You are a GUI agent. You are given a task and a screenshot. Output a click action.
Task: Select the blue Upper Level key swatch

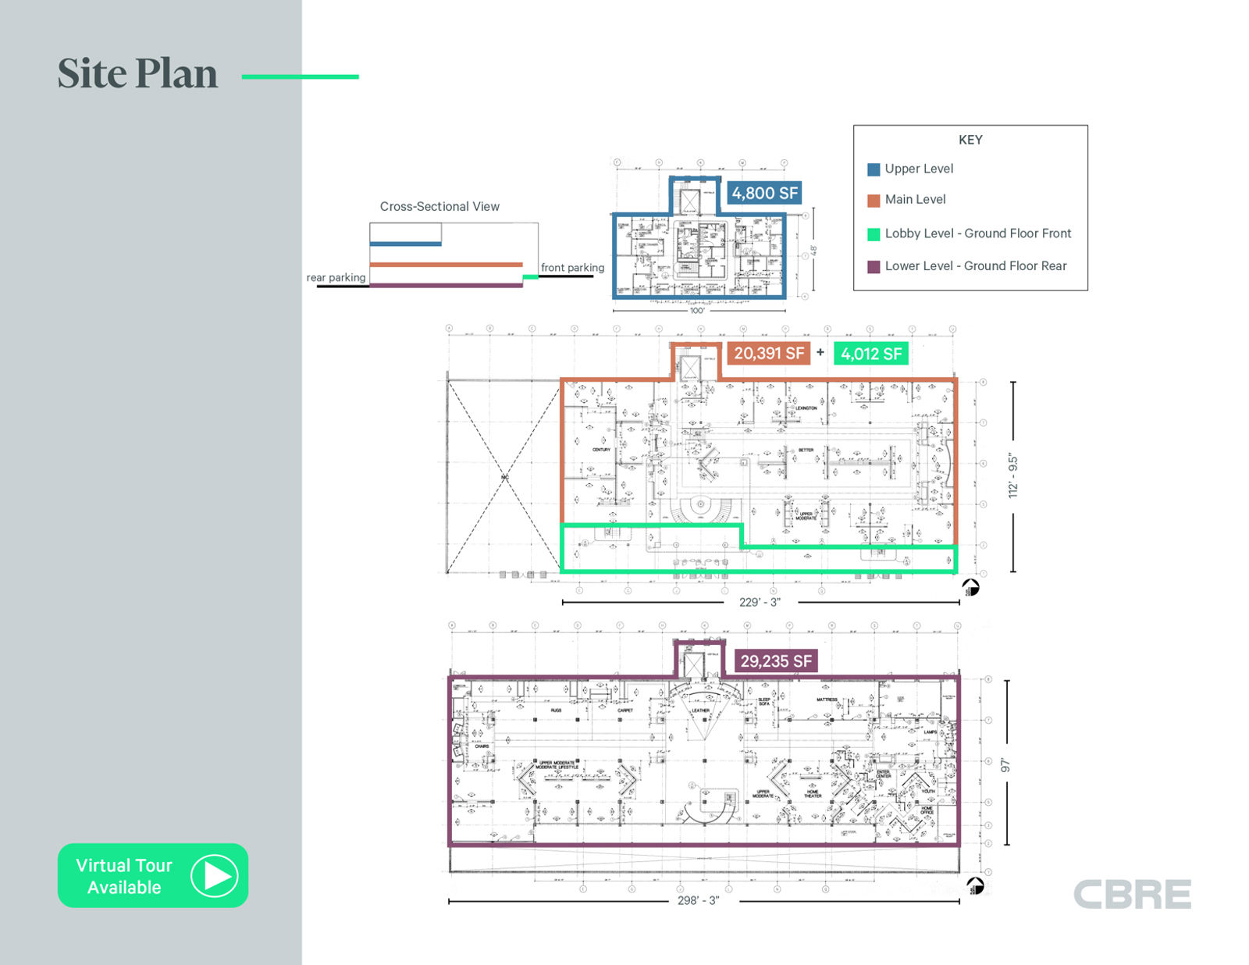(x=874, y=169)
